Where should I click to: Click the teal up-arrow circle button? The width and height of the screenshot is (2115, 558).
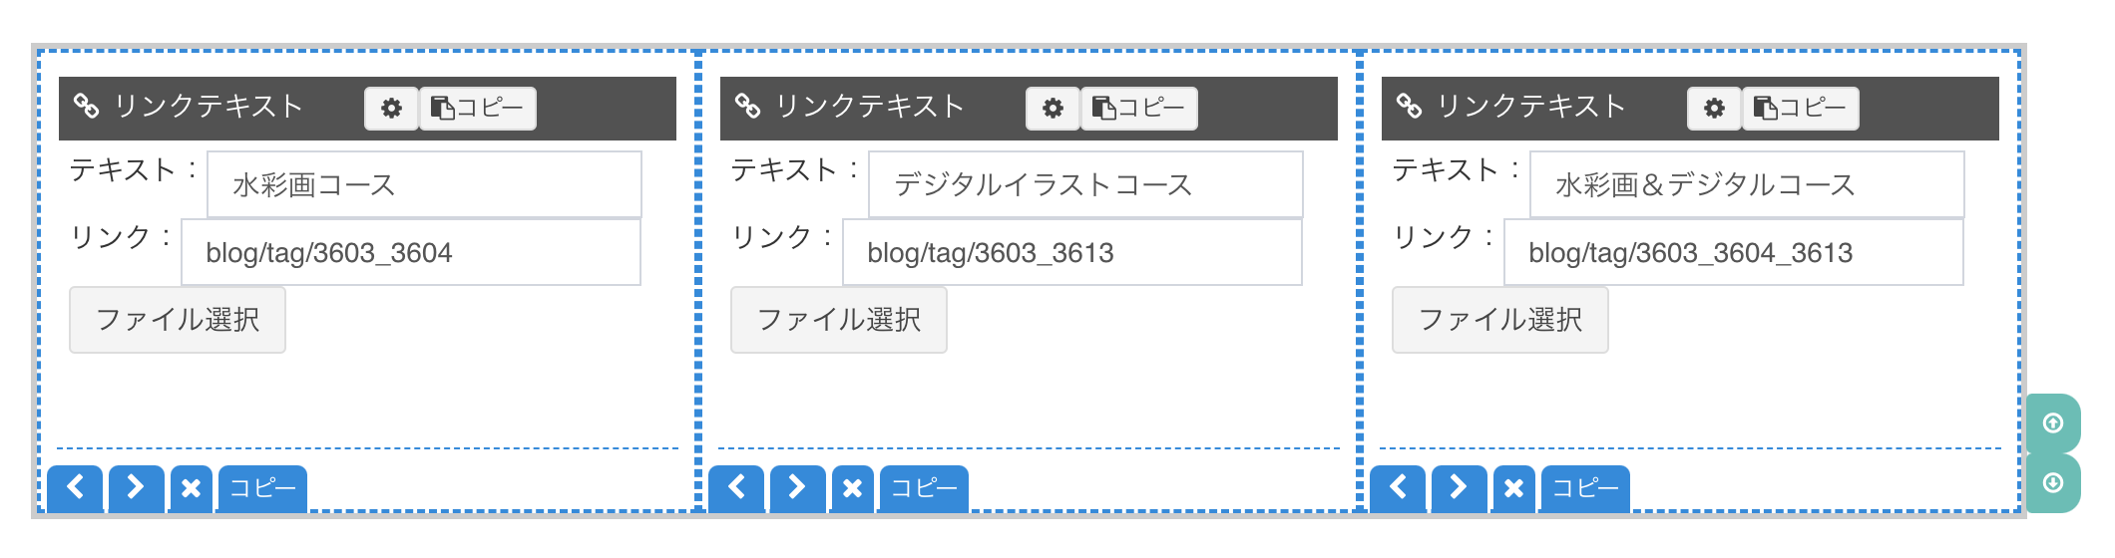[x=2052, y=423]
